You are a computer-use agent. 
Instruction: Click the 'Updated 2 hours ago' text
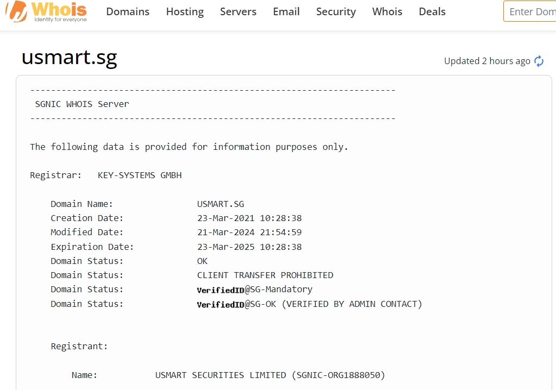(x=486, y=61)
